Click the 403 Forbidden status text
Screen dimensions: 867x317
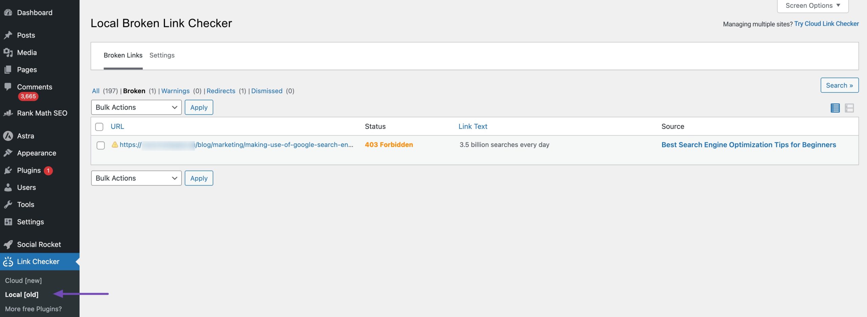(389, 145)
